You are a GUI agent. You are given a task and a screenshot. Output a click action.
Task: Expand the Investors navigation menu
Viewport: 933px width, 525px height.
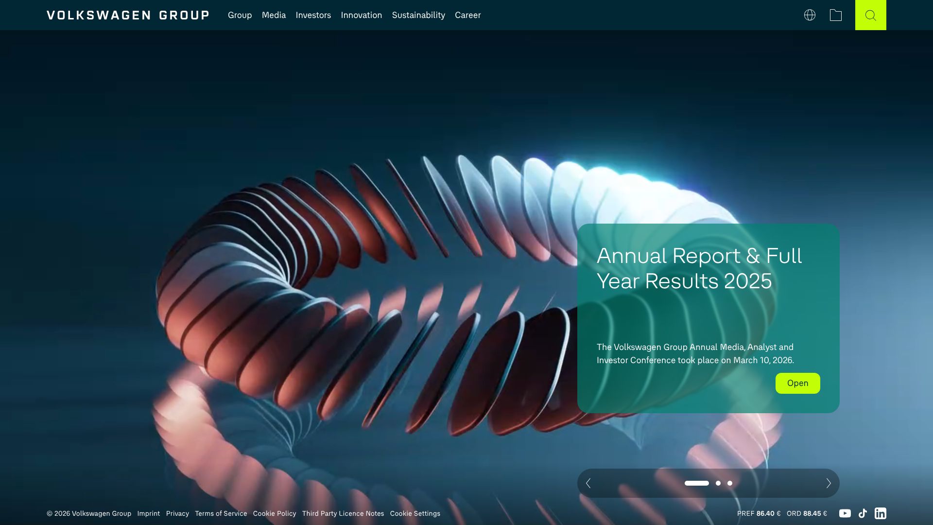click(313, 15)
